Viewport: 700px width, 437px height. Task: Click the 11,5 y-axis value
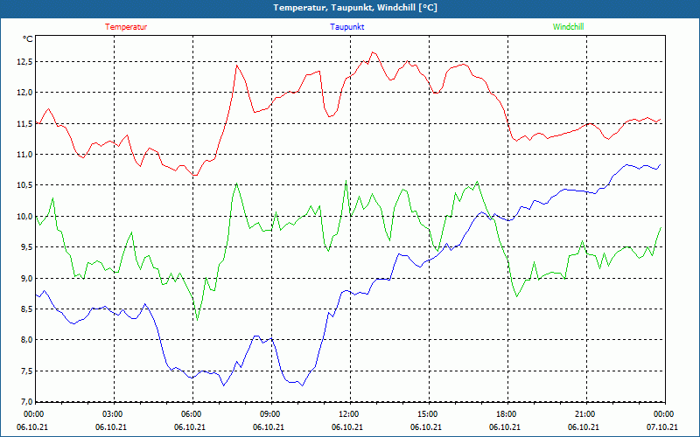25,123
